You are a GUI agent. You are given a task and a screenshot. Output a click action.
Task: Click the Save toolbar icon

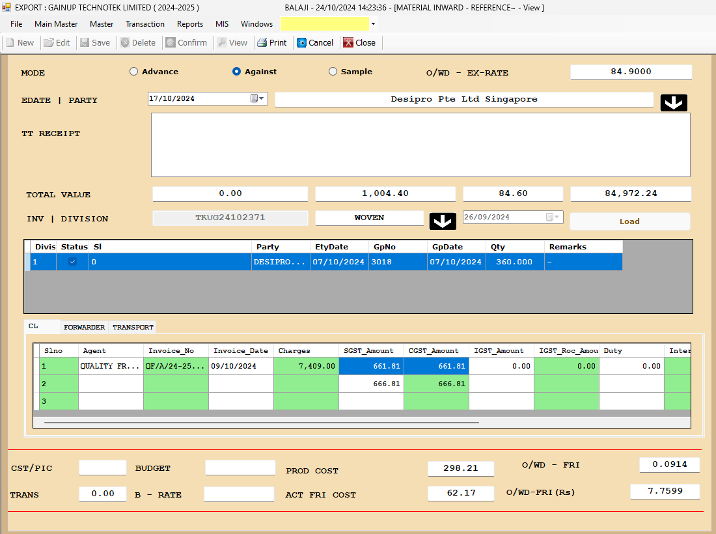coord(85,43)
